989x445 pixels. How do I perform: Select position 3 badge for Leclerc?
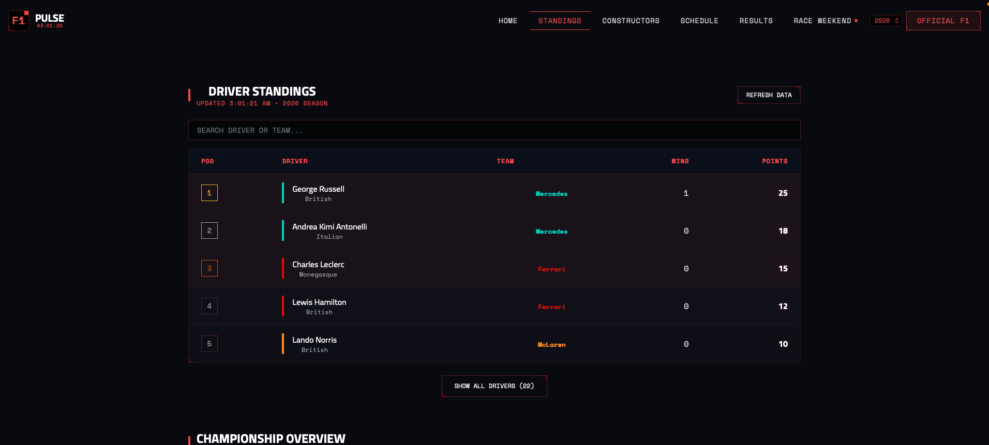tap(209, 268)
